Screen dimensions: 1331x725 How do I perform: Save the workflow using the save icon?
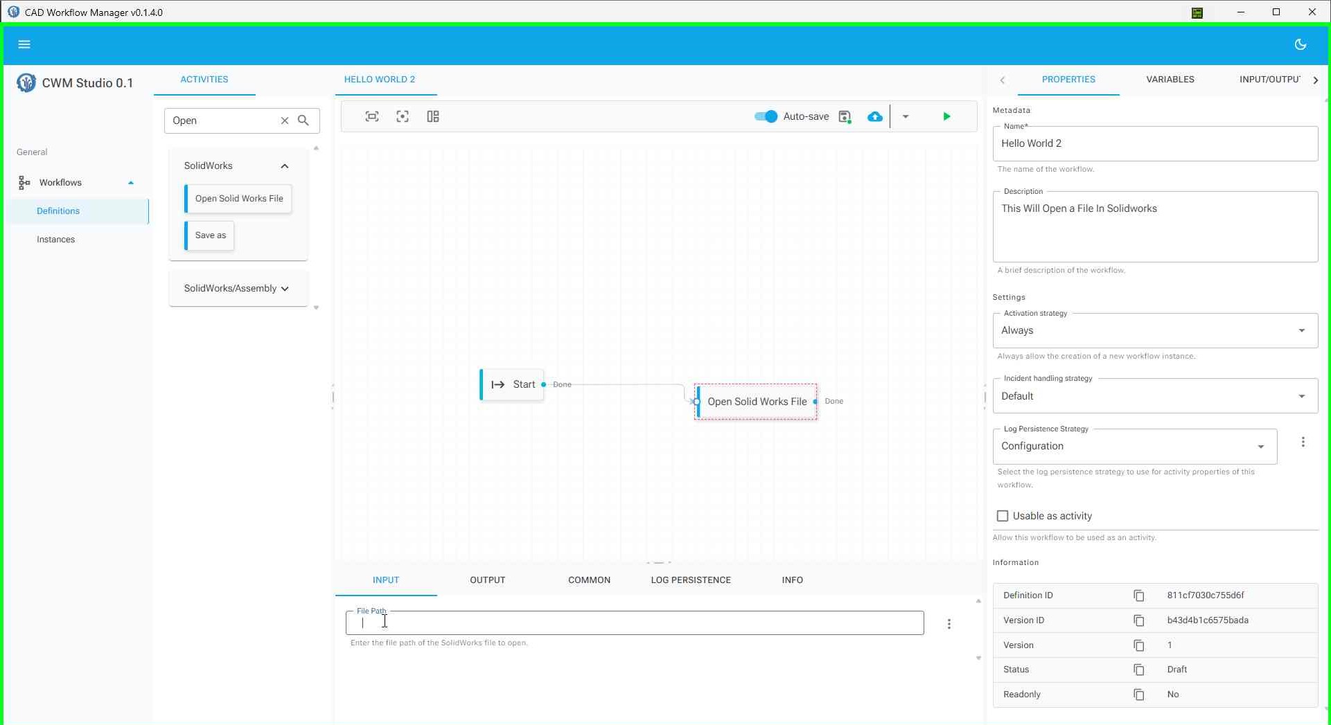coord(845,116)
